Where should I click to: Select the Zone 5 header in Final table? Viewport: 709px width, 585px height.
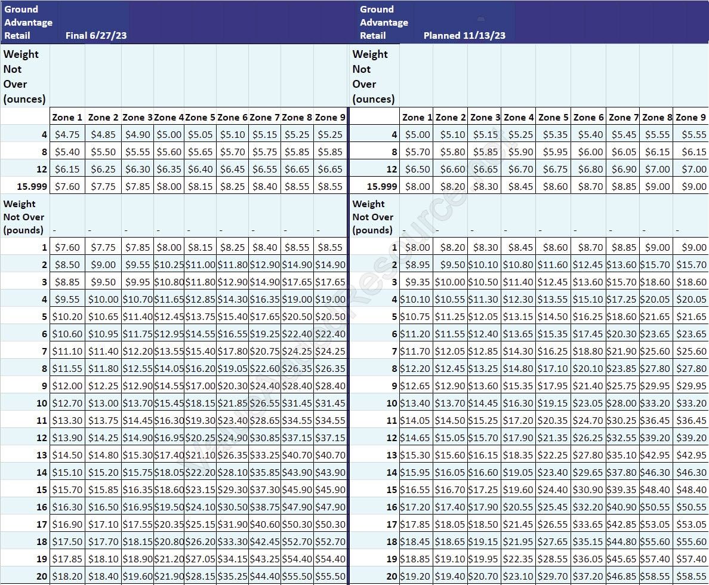click(x=200, y=117)
